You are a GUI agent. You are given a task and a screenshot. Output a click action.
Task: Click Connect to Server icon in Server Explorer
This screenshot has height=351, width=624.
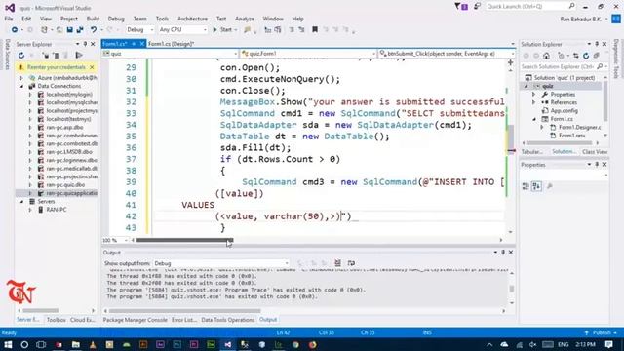click(x=57, y=56)
